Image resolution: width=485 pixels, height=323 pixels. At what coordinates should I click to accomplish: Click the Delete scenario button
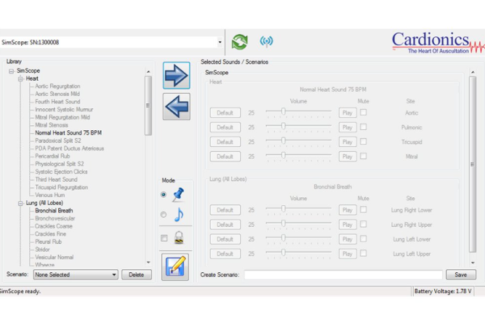click(x=136, y=275)
